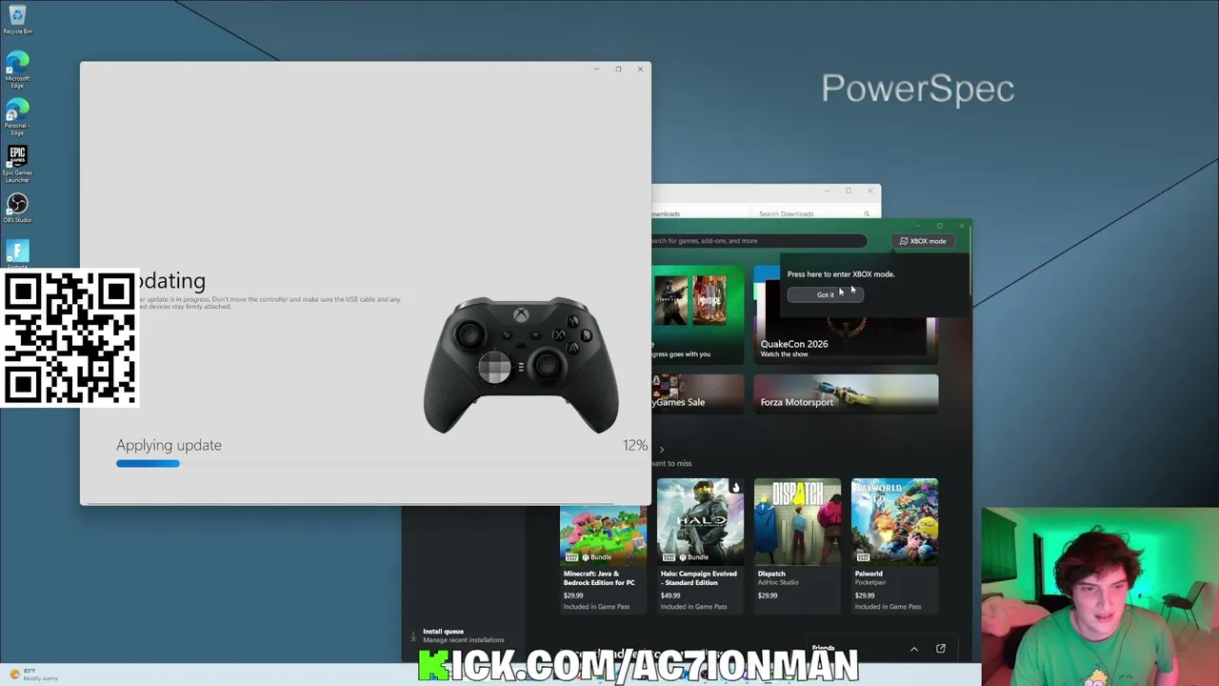Click the magnifier icon in Search Downloads
Viewport: 1219px width, 686px height.
click(x=867, y=213)
